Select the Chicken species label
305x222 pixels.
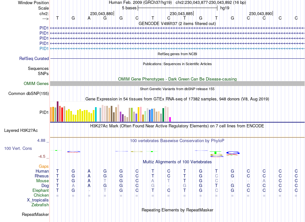click(x=41, y=195)
